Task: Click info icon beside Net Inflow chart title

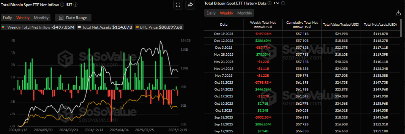Action: tap(62, 5)
